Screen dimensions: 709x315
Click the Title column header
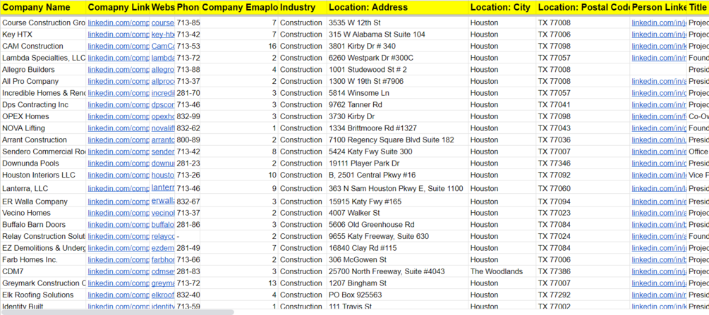698,7
